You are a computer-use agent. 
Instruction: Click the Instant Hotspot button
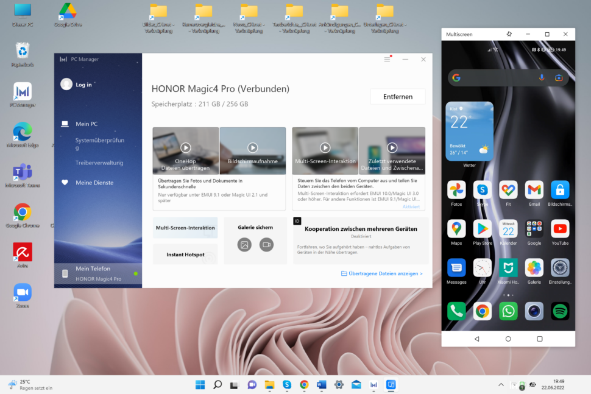[x=185, y=255]
